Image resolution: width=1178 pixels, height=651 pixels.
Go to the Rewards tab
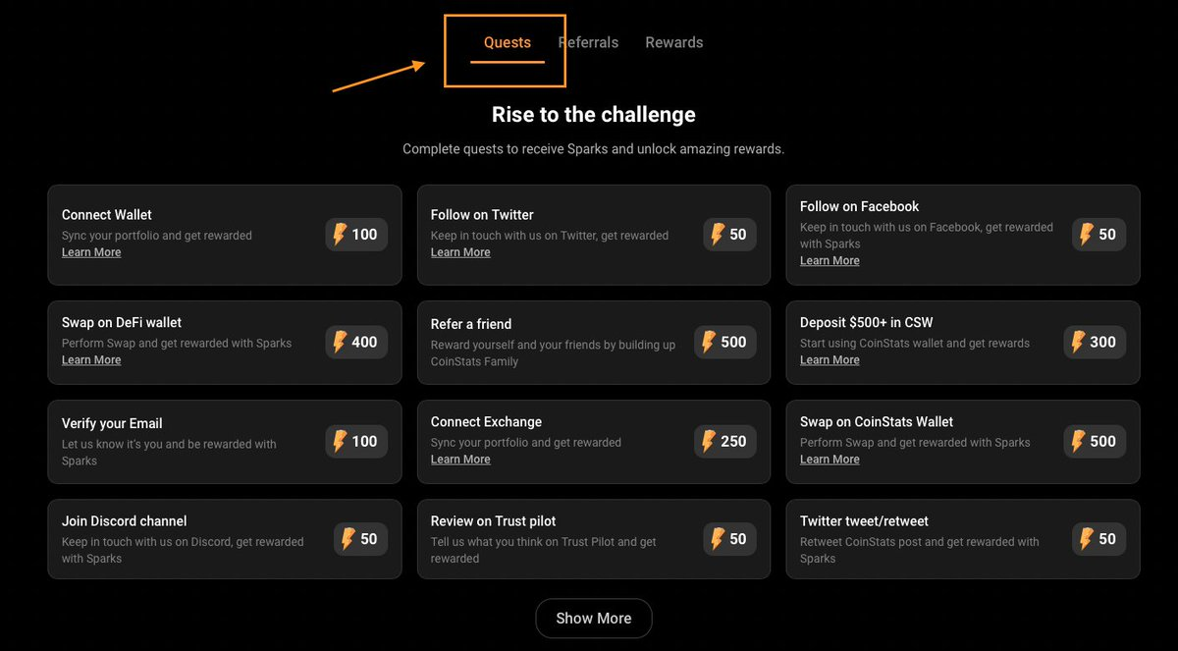click(x=674, y=43)
